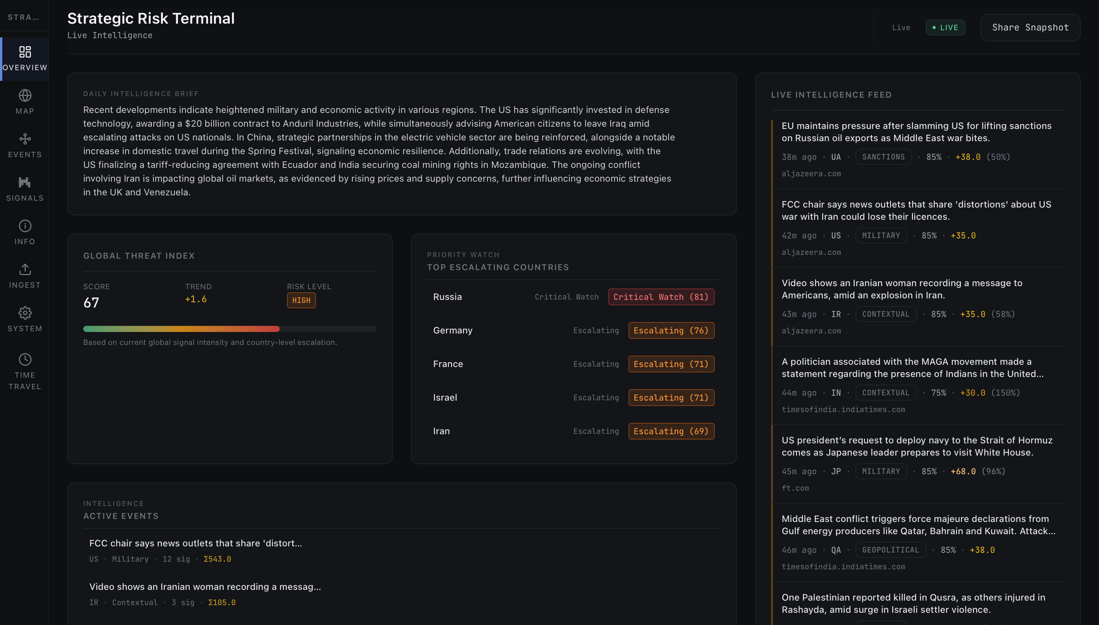Viewport: 1099px width, 625px height.
Task: Click the Share Snapshot button
Action: click(1030, 27)
